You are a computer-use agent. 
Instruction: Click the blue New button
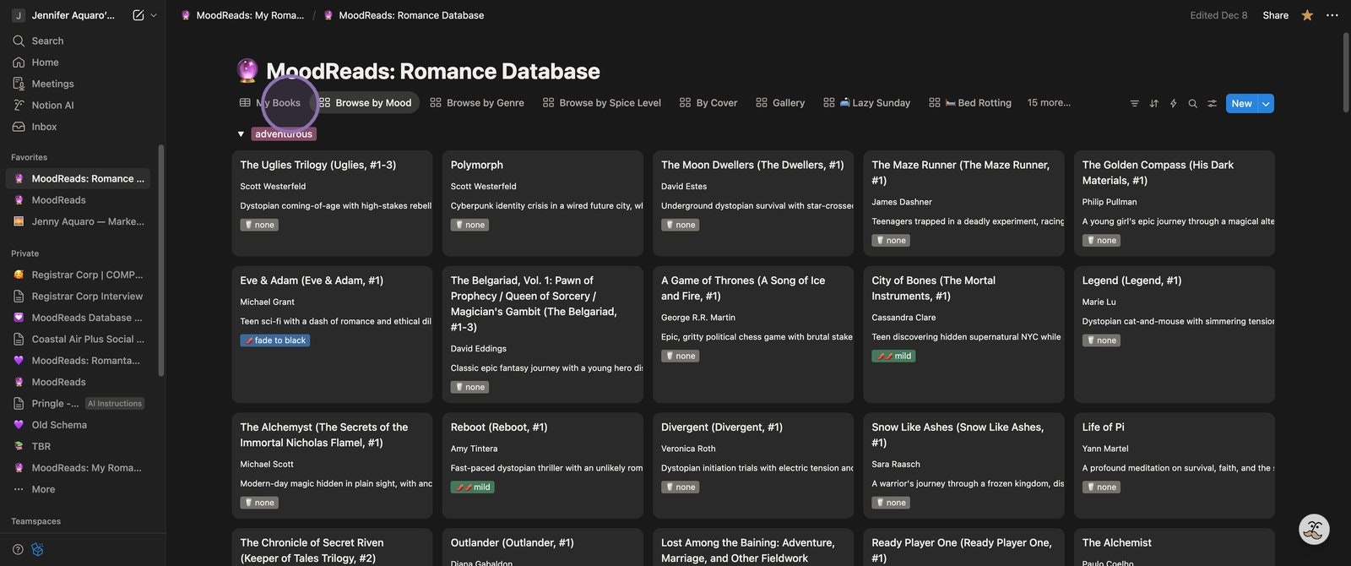pyautogui.click(x=1241, y=103)
